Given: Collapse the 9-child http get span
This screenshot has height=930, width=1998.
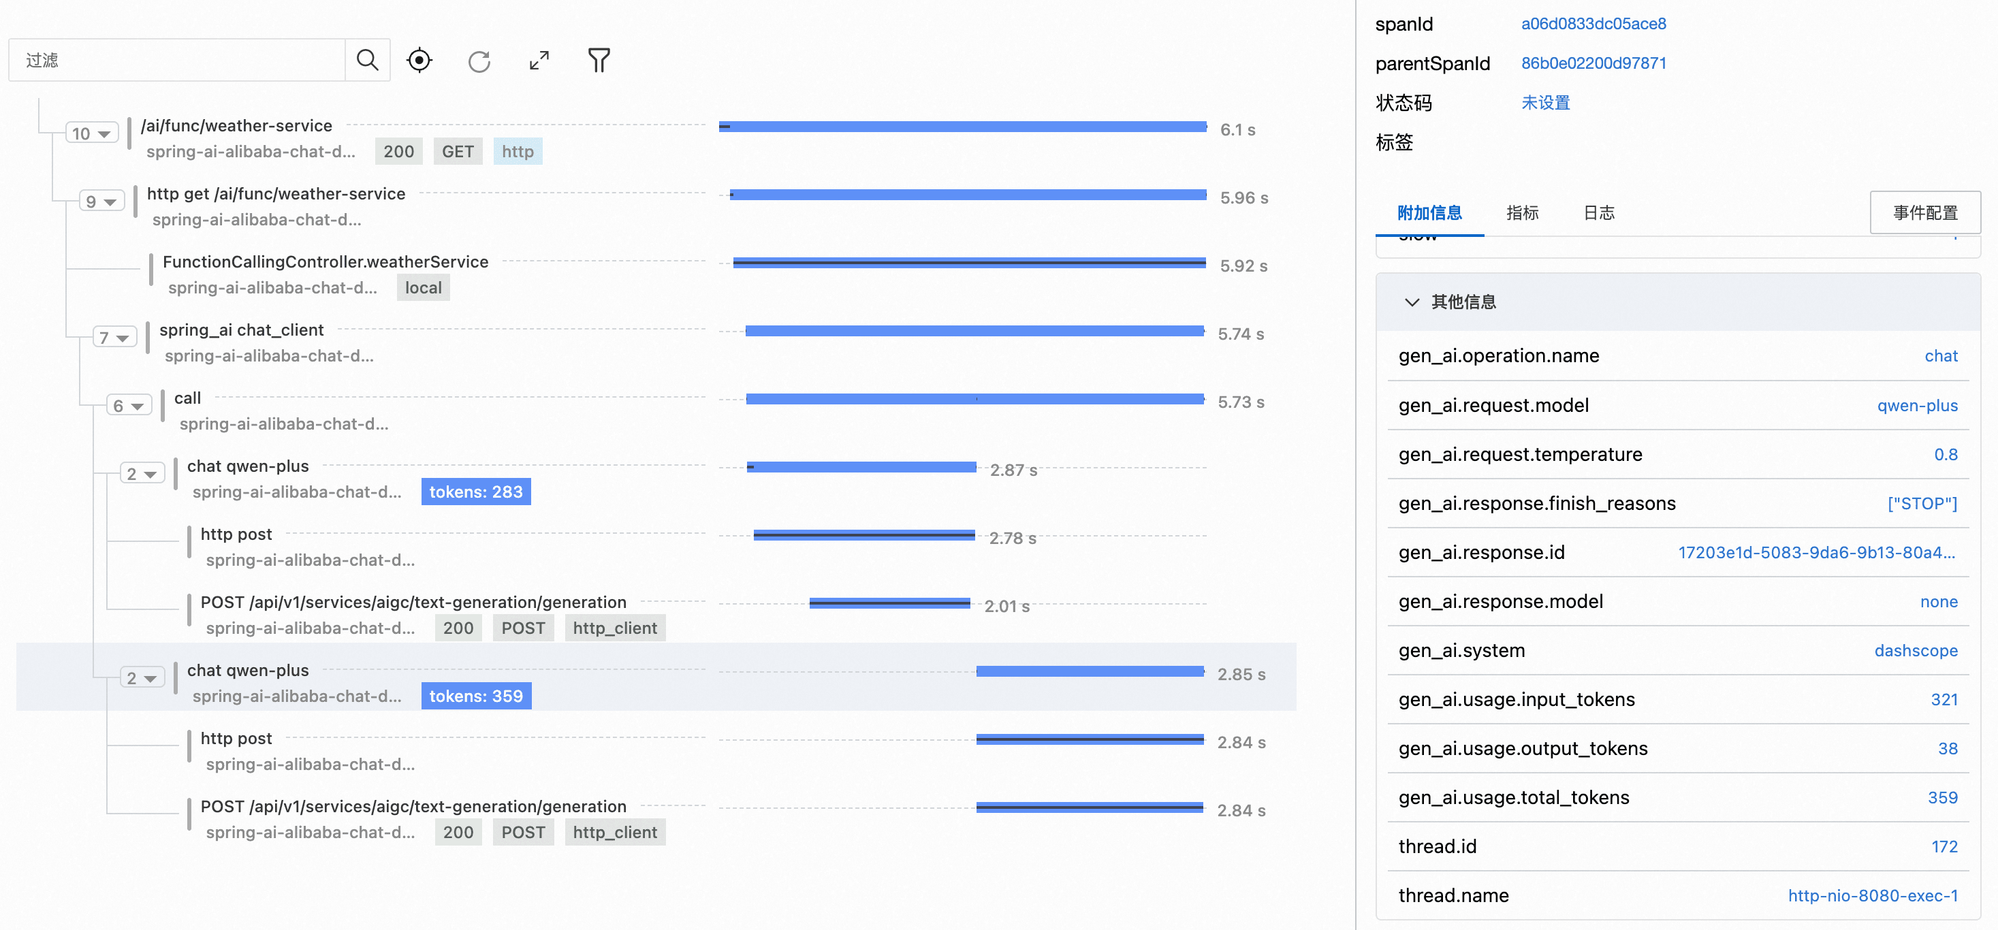Looking at the screenshot, I should click(x=101, y=202).
